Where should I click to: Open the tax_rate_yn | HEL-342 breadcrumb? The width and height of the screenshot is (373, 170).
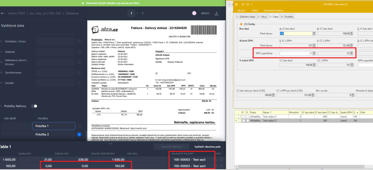(45, 13)
